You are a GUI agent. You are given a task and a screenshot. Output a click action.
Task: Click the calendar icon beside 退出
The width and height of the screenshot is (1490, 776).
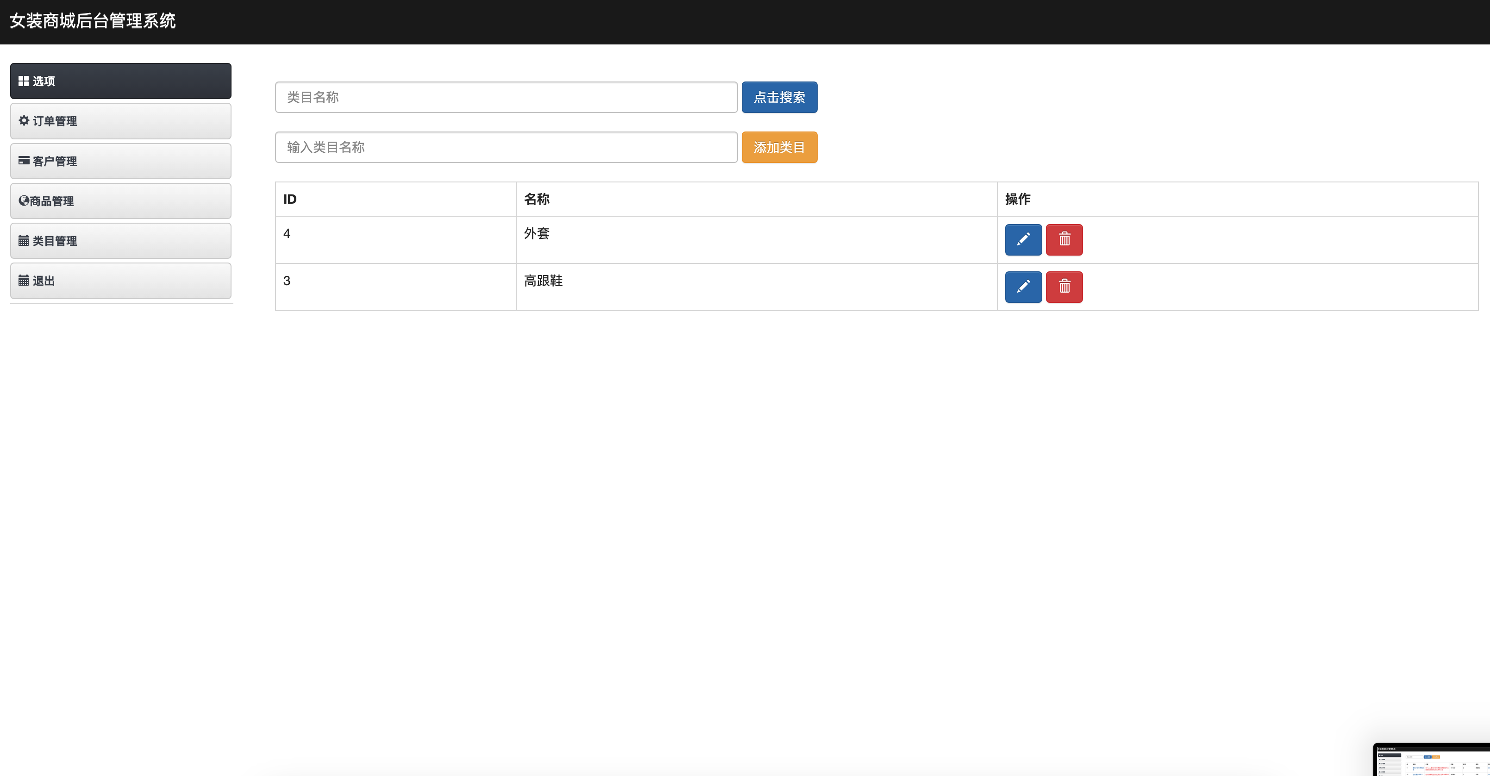coord(24,281)
